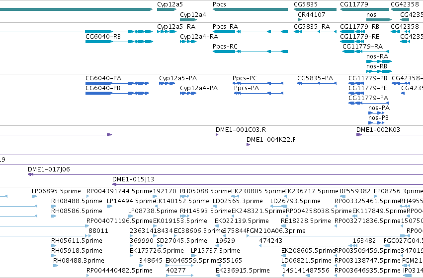Click the DME1-001C03.R BAC end label
The image size is (423, 278).
(241, 130)
